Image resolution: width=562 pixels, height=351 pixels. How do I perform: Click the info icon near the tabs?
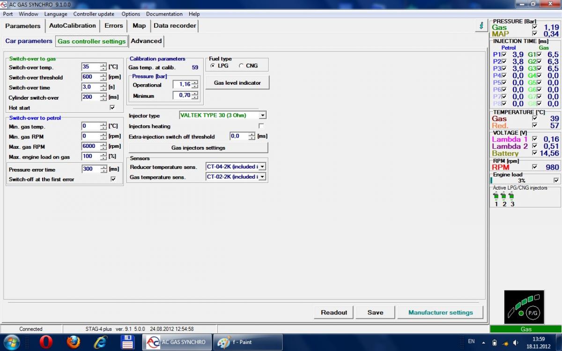coord(481,26)
